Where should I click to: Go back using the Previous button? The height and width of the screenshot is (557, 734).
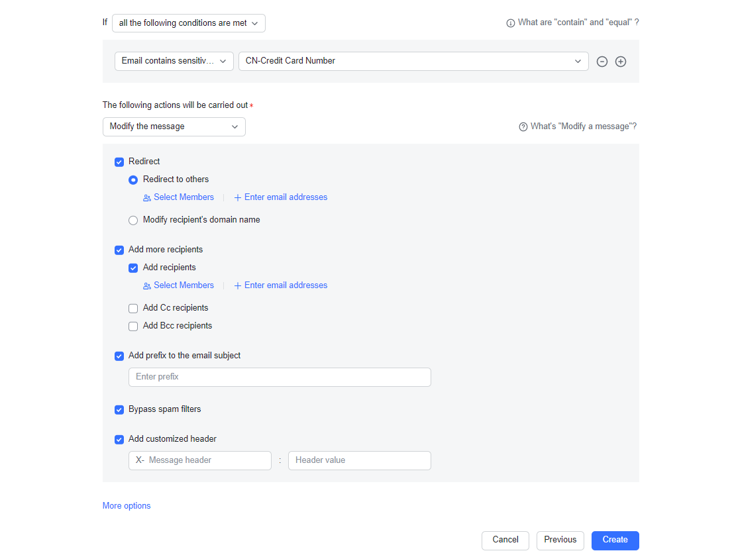(x=560, y=540)
